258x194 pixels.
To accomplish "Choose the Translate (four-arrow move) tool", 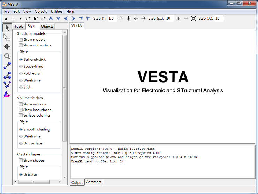I will (x=7, y=46).
